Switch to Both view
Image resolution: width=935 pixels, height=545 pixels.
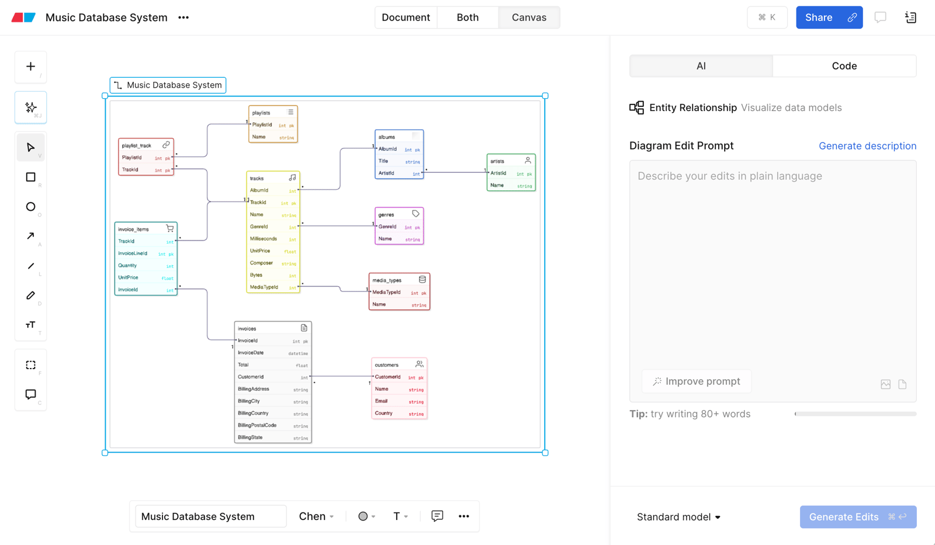467,18
